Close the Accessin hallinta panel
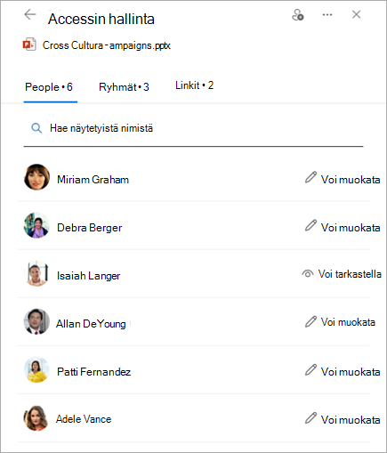The height and width of the screenshot is (453, 387). 356,14
